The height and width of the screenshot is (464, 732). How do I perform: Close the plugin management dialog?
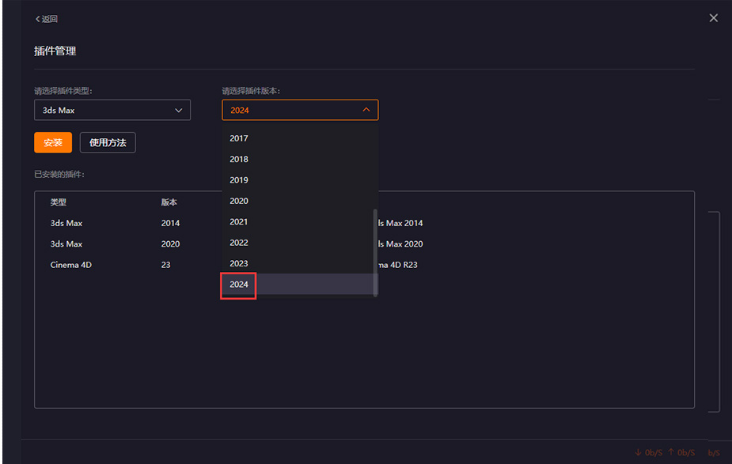(x=713, y=18)
